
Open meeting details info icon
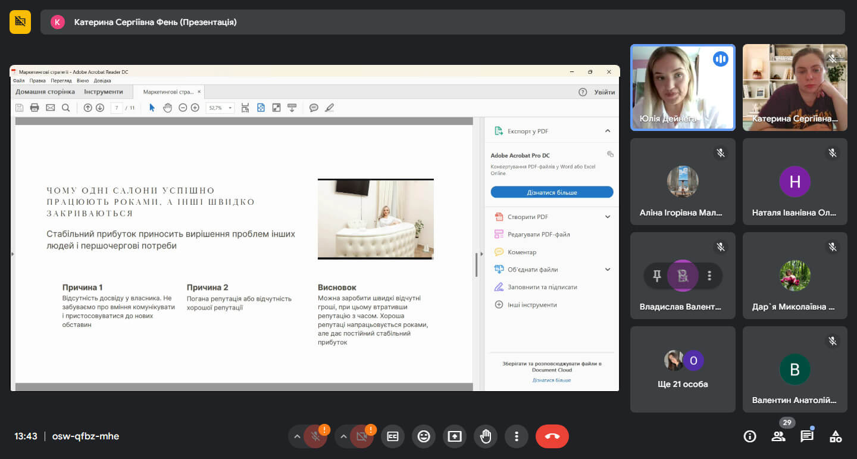tap(750, 436)
